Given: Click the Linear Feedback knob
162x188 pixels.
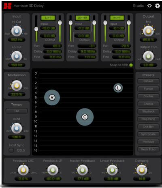Looking at the screenshot, I should pyautogui.click(x=112, y=170).
